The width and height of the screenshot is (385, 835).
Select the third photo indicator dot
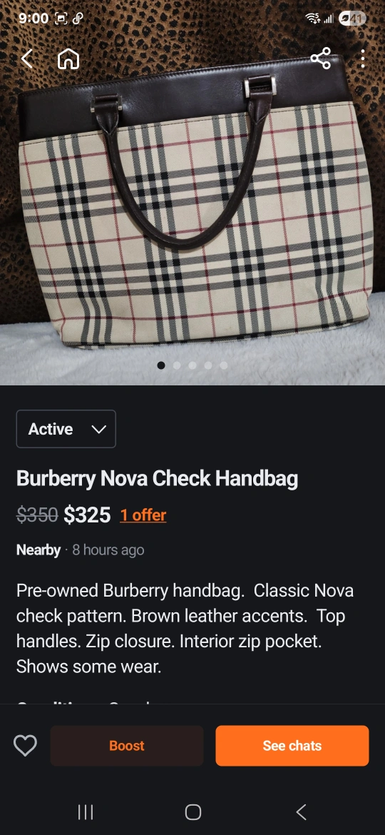(x=192, y=365)
